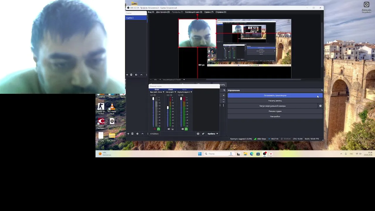Open the Коллекция сцен (S) menu
This screenshot has height=211, width=375.
[194, 12]
